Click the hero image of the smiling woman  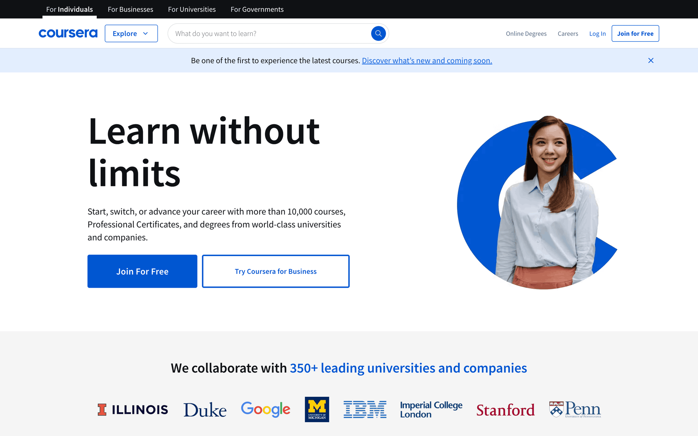pos(537,202)
